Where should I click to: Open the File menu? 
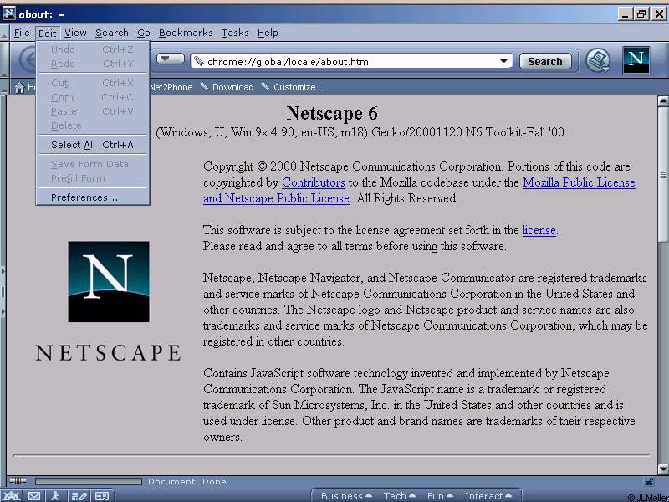tap(22, 33)
